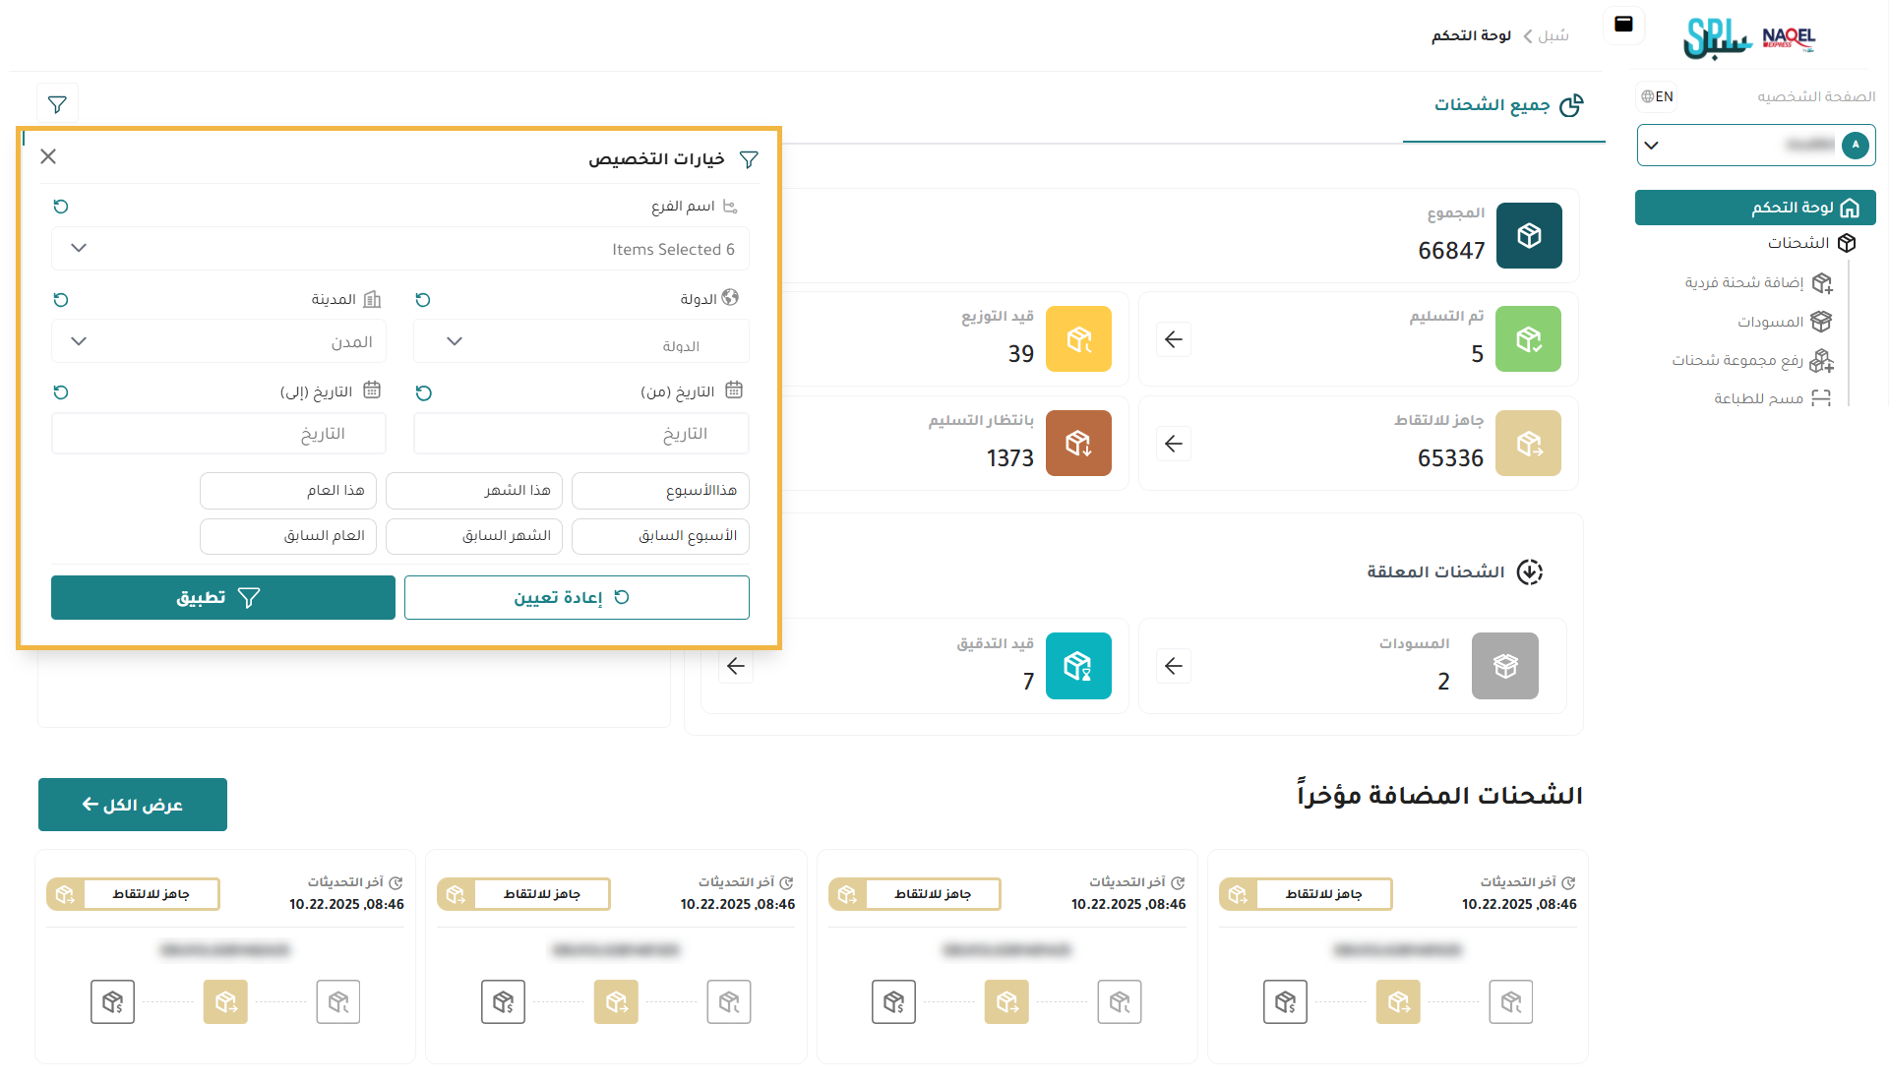Image resolution: width=1889 pixels, height=1082 pixels.
Task: Reset the الدولة country filter
Action: [x=423, y=300]
